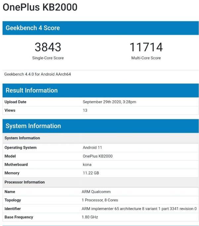Click the Operating System label
This screenshot has width=199, height=226.
[21, 147]
